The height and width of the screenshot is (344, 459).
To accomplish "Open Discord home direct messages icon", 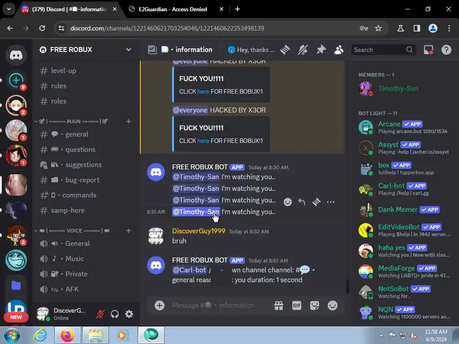I will click(16, 55).
